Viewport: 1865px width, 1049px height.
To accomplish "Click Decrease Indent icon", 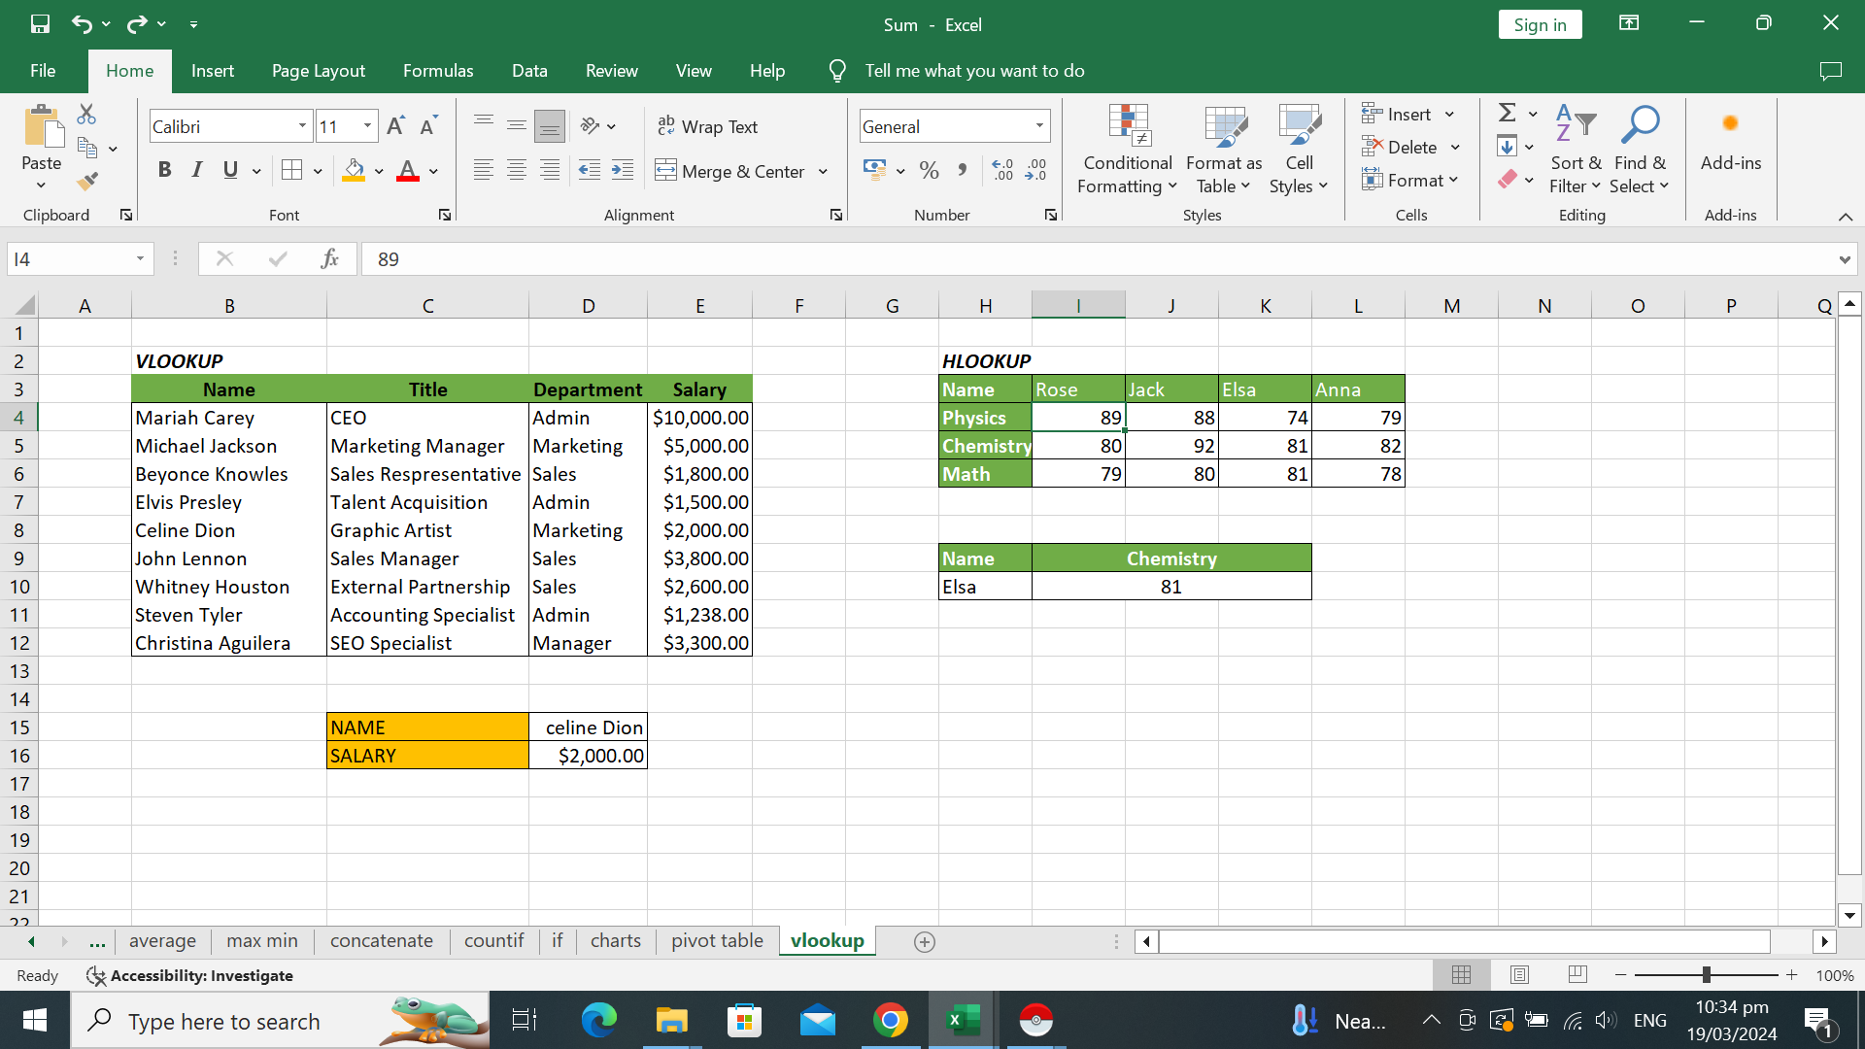I will [590, 171].
